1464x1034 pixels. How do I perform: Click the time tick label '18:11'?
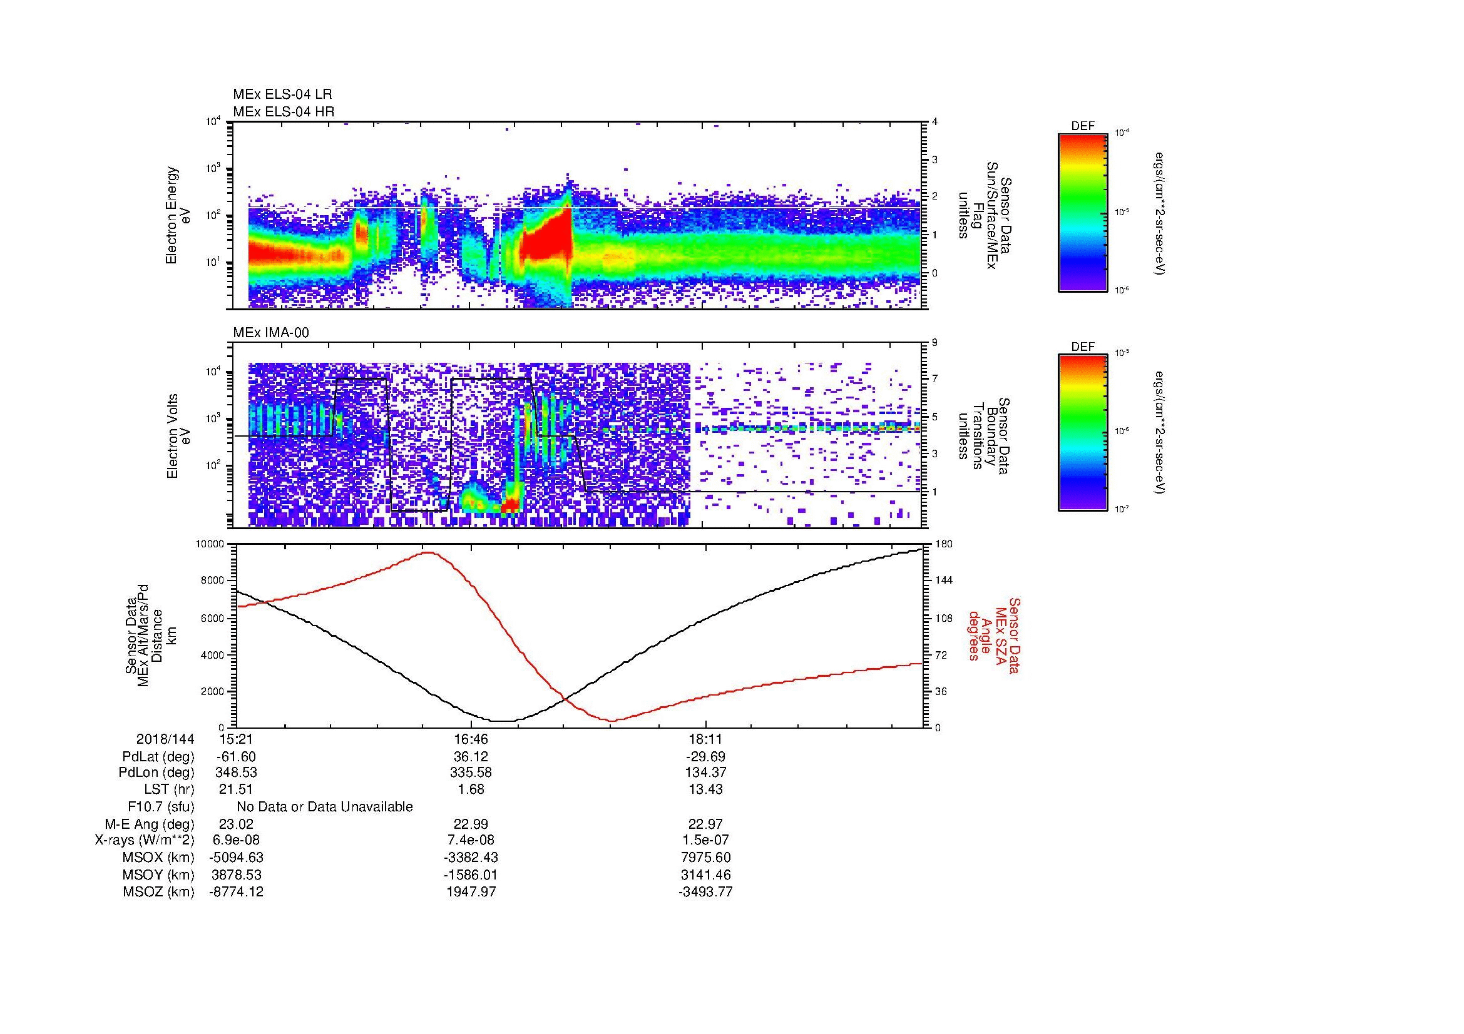point(706,739)
